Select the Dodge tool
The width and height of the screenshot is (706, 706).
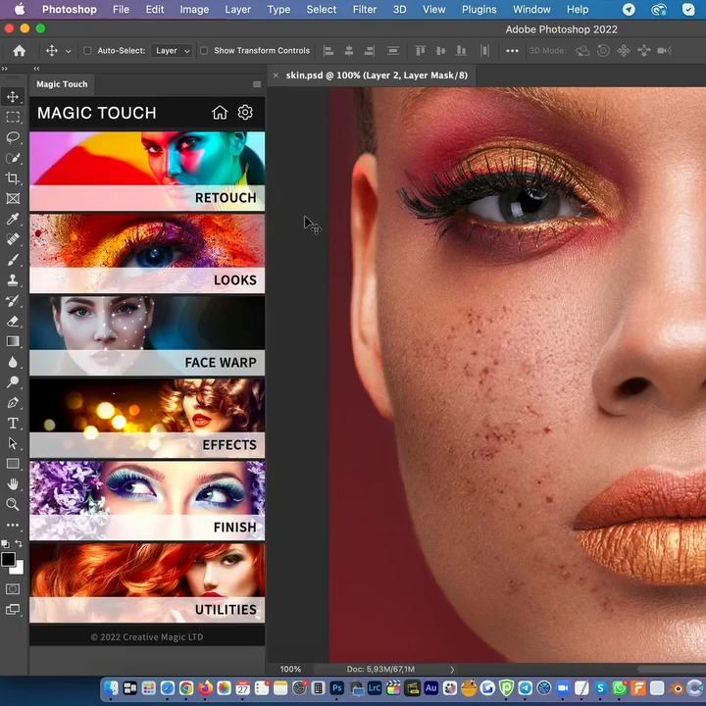point(13,382)
